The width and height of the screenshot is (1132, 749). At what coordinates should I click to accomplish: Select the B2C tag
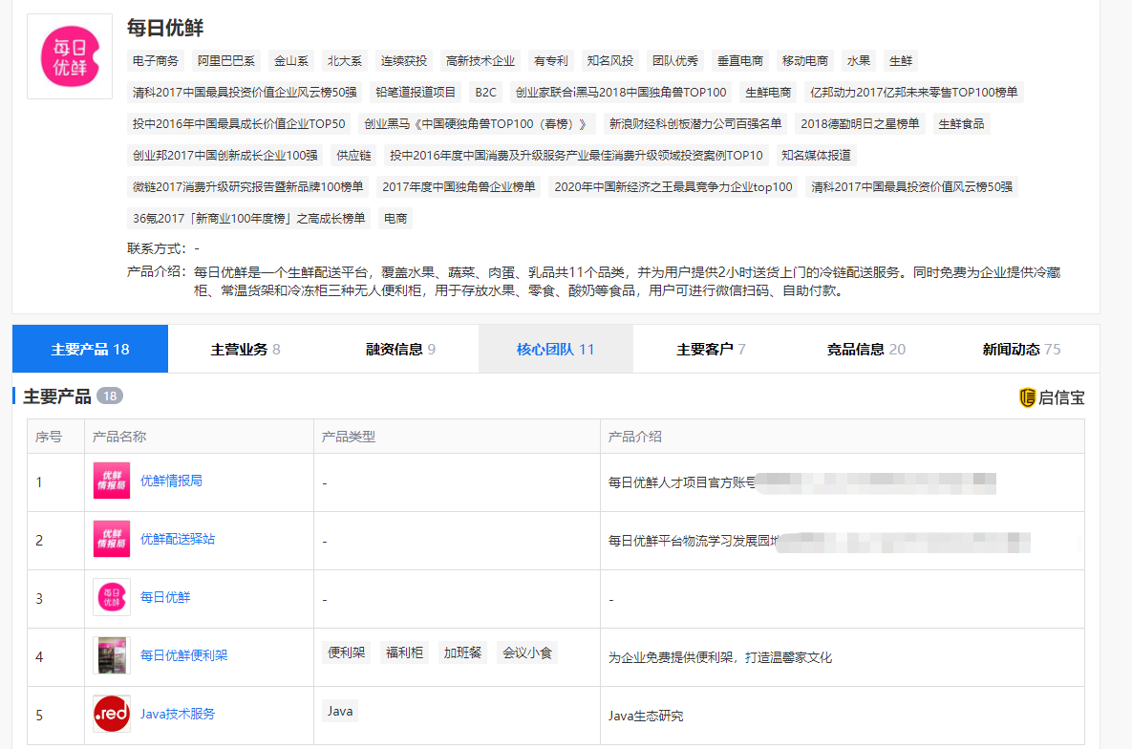[x=485, y=92]
